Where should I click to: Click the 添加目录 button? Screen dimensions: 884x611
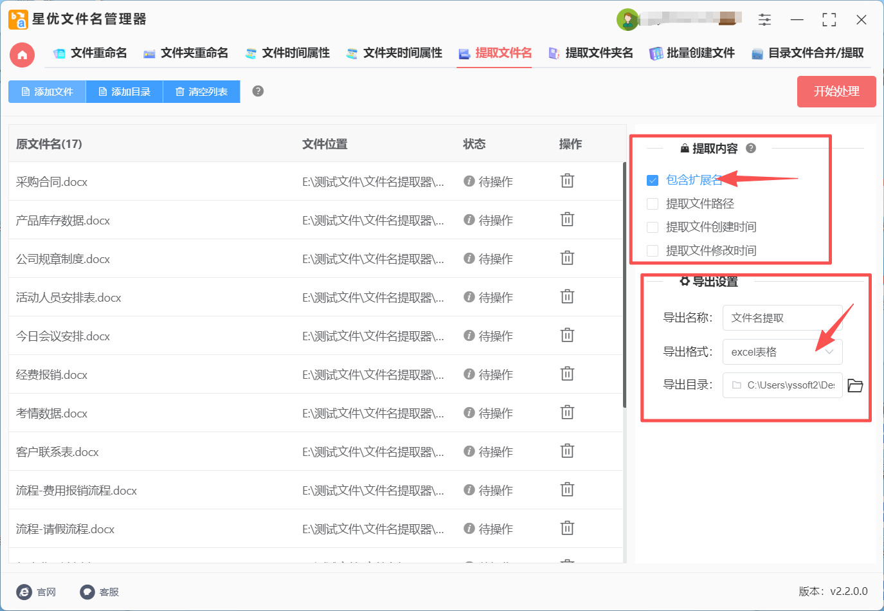pyautogui.click(x=124, y=91)
